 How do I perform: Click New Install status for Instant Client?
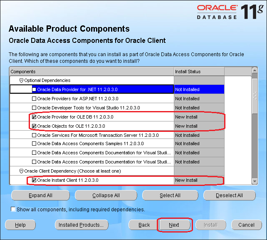click(x=186, y=180)
